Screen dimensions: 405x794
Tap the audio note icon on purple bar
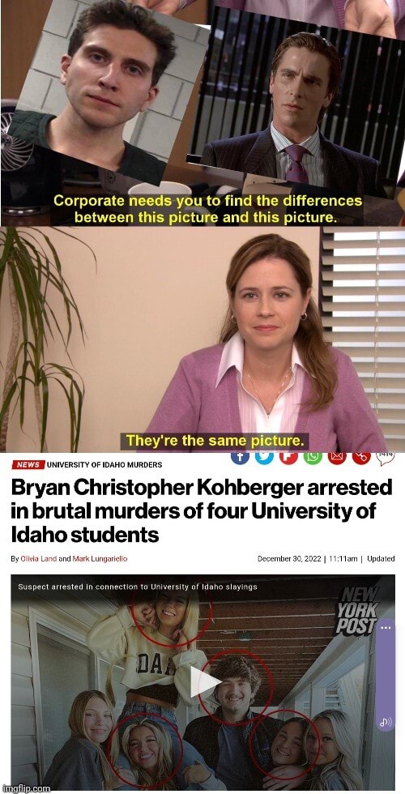pos(386,723)
